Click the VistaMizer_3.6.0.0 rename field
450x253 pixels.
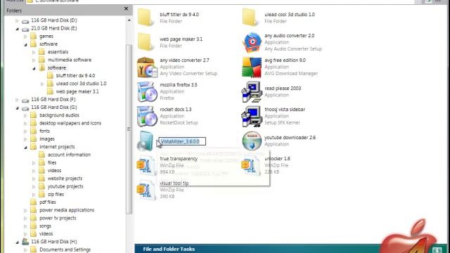tap(182, 141)
